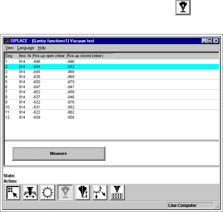Screen dimensions: 223x212
Task: Click pick-up closed value -858
Action: point(71,92)
